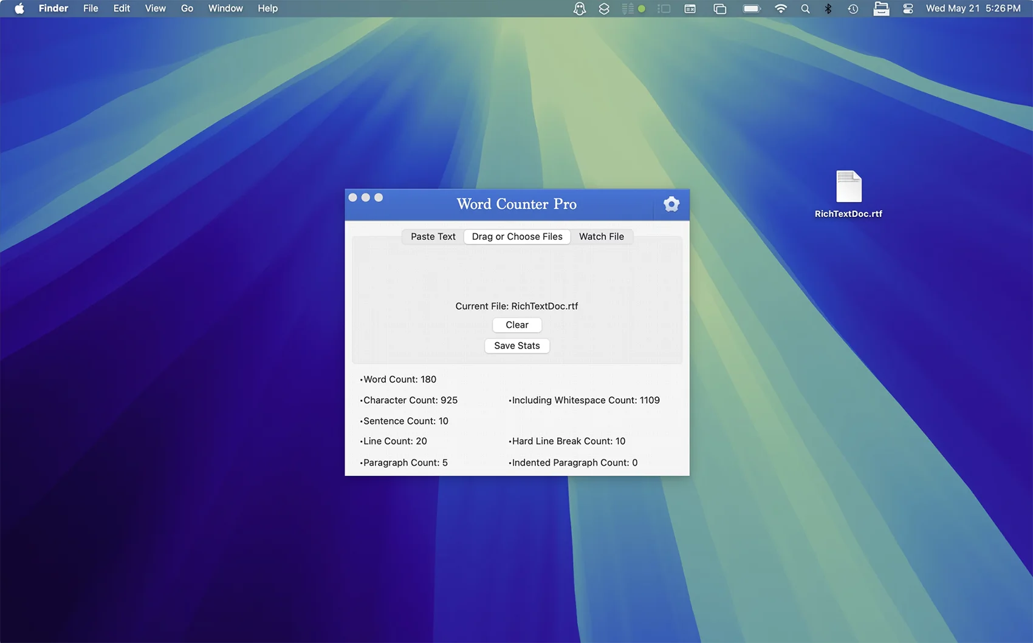Click the Save Stats button
The width and height of the screenshot is (1033, 643).
pyautogui.click(x=517, y=345)
